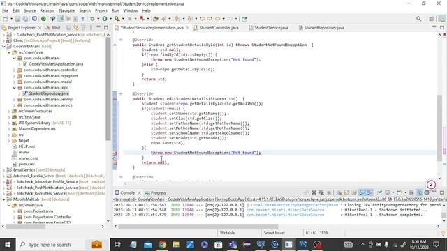Click the Open Type icon in the toolbar
447x251 pixels.
point(156,19)
